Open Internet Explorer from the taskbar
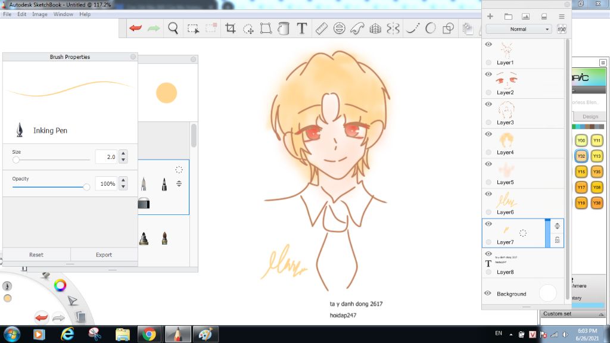The width and height of the screenshot is (610, 343). 67,334
